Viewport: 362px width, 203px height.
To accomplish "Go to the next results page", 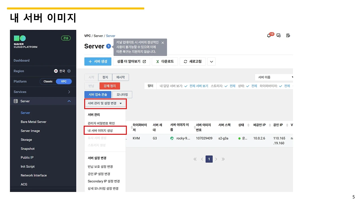I will tap(216, 159).
